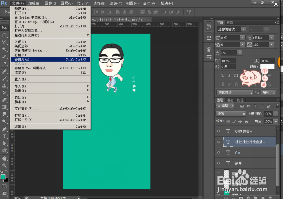Switch to the 段落 paragraph tab
283x199 pixels.
(230, 23)
